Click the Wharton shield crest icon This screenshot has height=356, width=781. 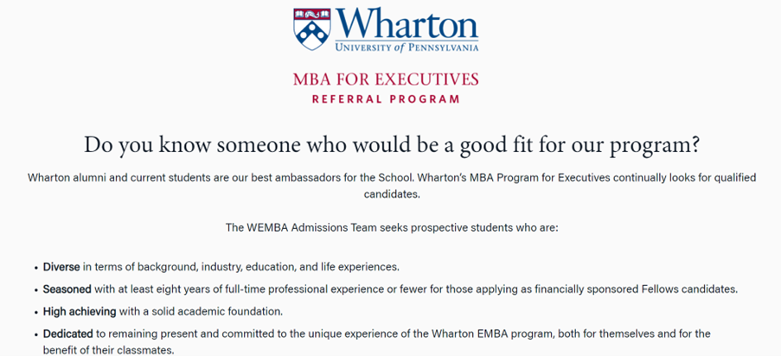[311, 29]
